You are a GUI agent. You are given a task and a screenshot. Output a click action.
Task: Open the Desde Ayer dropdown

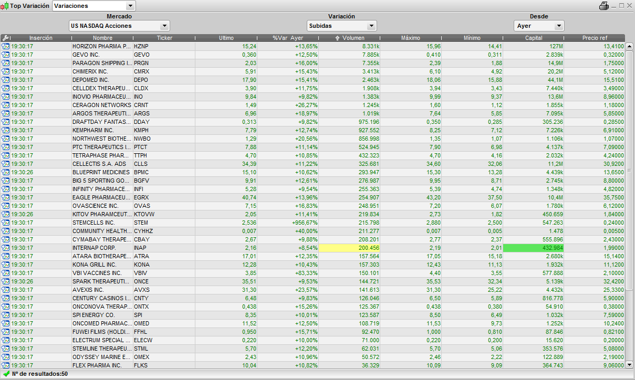[539, 26]
